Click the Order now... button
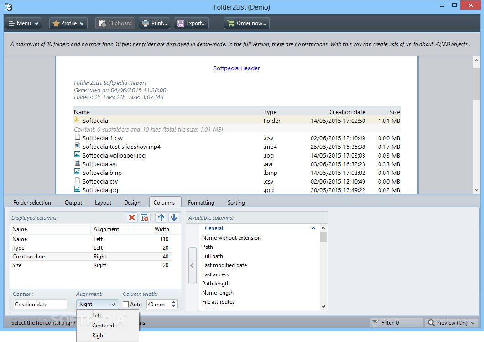This screenshot has height=342, width=484. pos(247,23)
